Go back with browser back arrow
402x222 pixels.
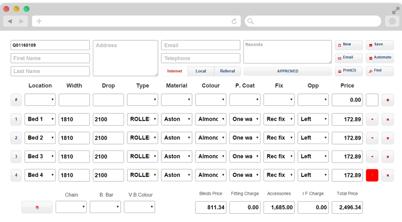pos(10,21)
